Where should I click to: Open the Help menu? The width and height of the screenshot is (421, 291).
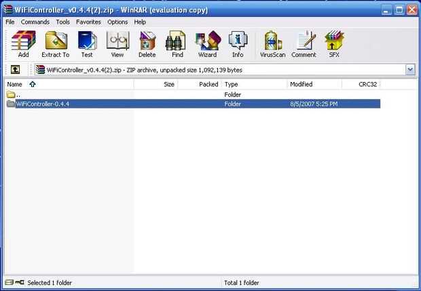(140, 22)
